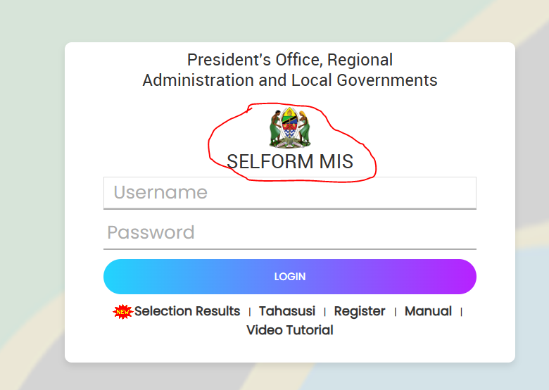Click the red NEW starburst badge
The height and width of the screenshot is (390, 549).
pyautogui.click(x=123, y=312)
